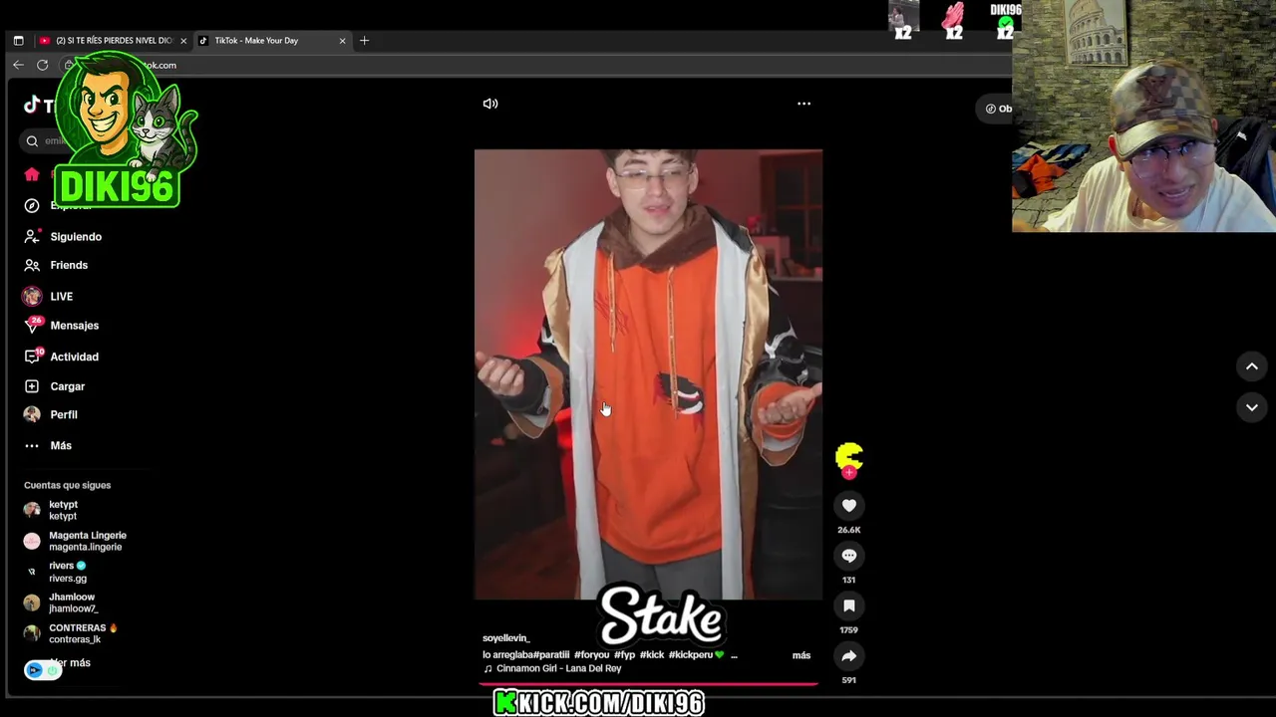Go to previous video with up chevron
The image size is (1276, 717).
(1252, 366)
